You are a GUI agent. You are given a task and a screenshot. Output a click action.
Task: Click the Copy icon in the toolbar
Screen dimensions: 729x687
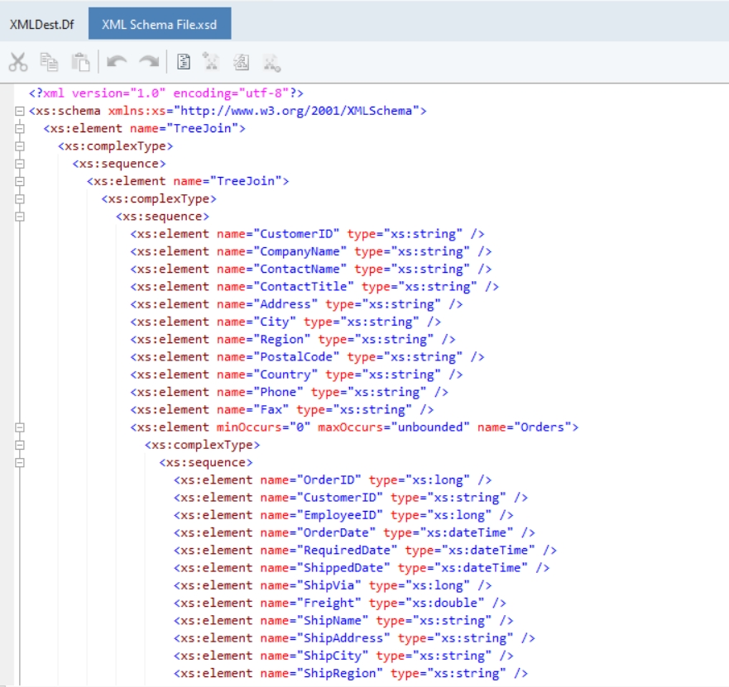point(49,62)
